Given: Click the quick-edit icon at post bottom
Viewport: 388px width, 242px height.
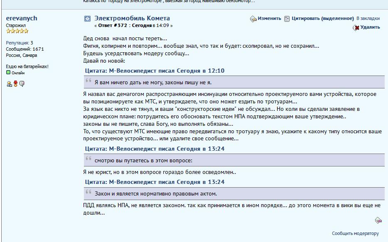Looking at the screenshot, I should 378,220.
